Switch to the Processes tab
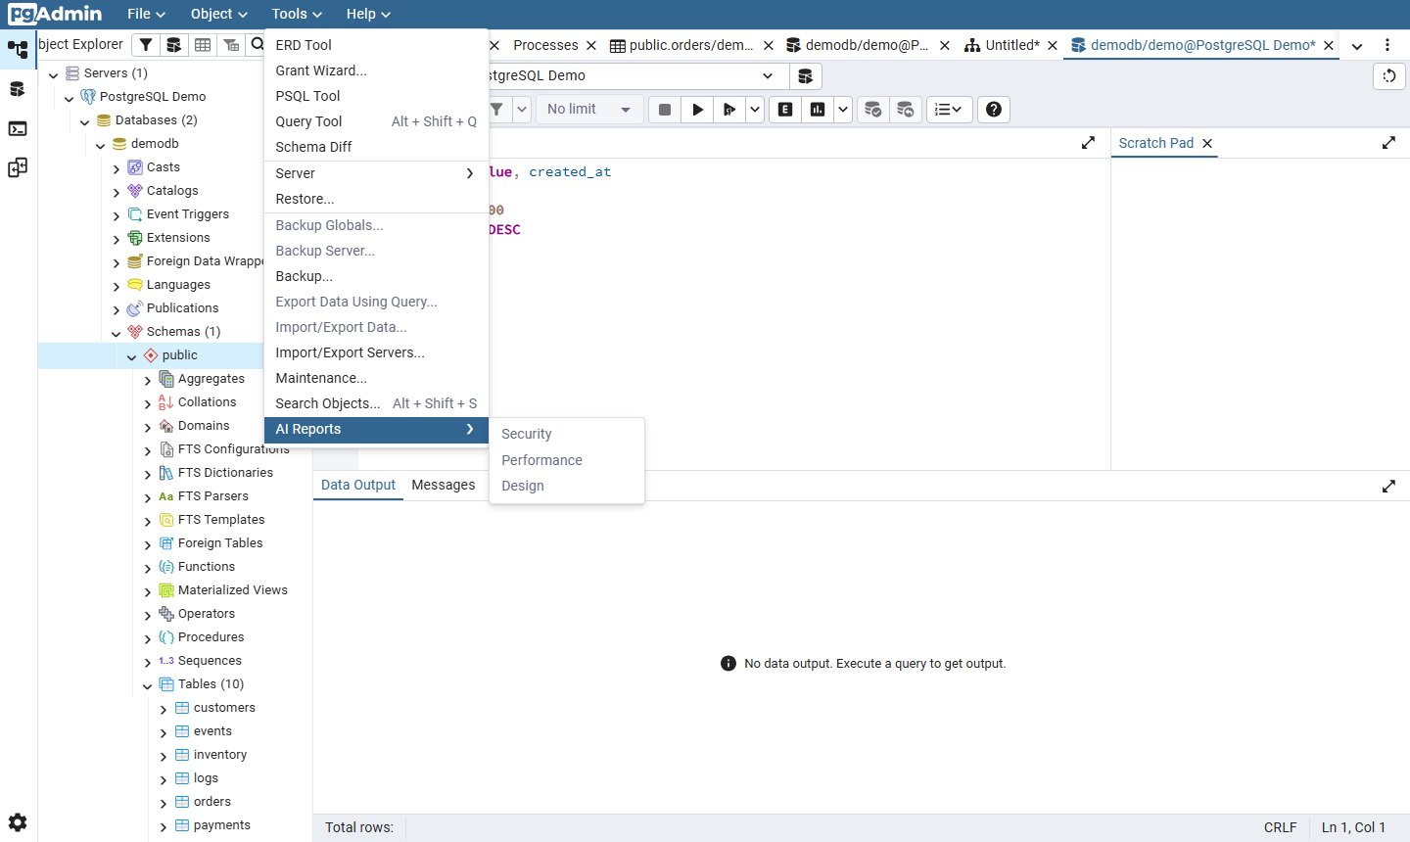This screenshot has height=842, width=1410. coord(545,45)
